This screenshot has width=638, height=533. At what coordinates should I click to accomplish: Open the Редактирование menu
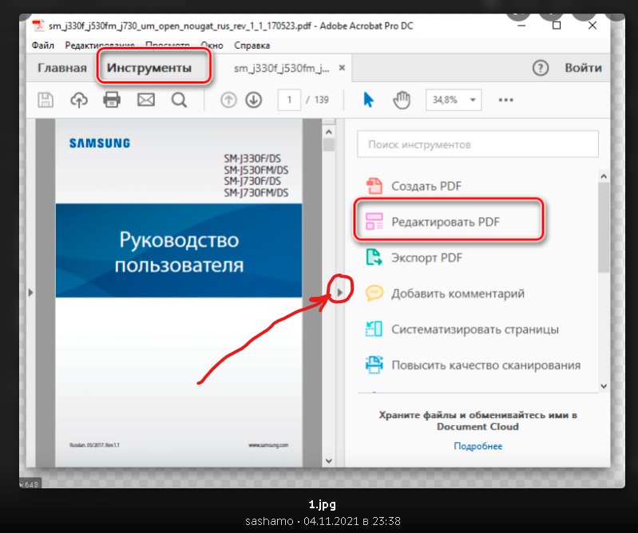point(100,45)
